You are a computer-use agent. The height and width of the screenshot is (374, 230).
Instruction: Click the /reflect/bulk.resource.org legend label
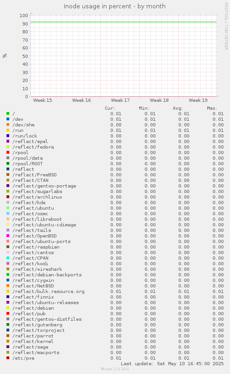click(x=49, y=292)
